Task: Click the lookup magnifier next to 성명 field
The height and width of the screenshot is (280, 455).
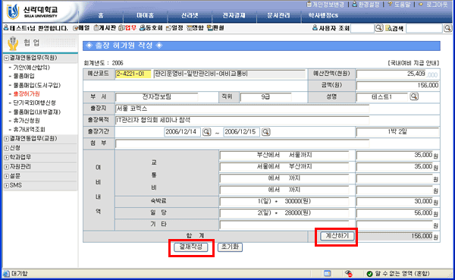Action: pyautogui.click(x=414, y=96)
